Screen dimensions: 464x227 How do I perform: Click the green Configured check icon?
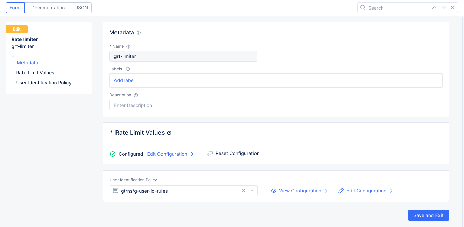(x=113, y=154)
